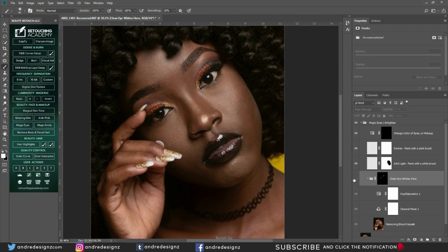The image size is (448, 252).
Task: Select the Hand tool
Action: point(5,133)
